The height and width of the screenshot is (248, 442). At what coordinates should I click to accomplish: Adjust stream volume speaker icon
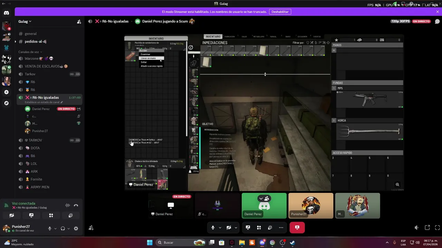click(x=417, y=228)
